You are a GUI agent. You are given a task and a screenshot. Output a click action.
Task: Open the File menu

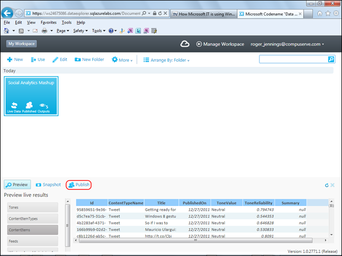pyautogui.click(x=7, y=22)
